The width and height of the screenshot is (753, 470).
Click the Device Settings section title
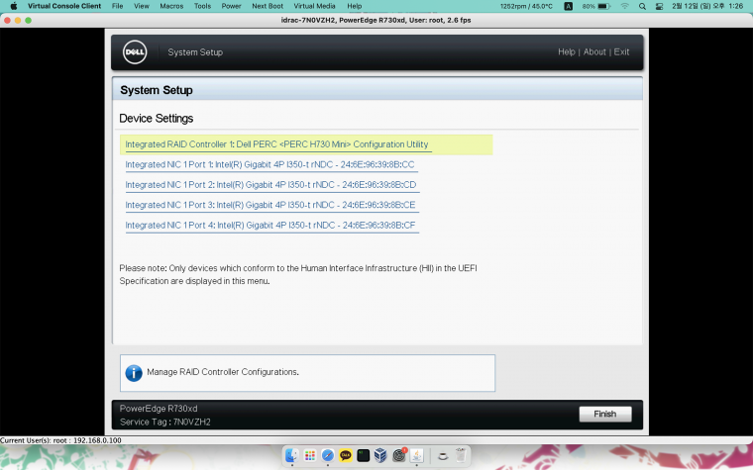click(157, 119)
